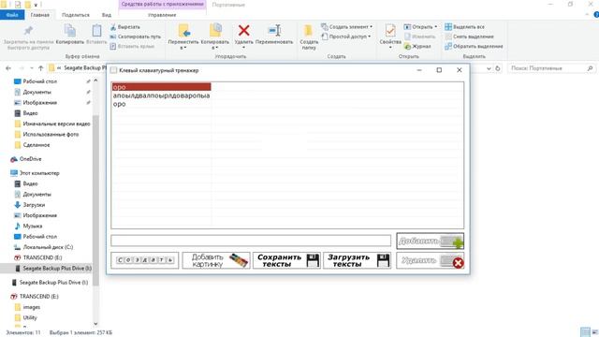Select images folder in sidebar
The width and height of the screenshot is (599, 337).
31,307
